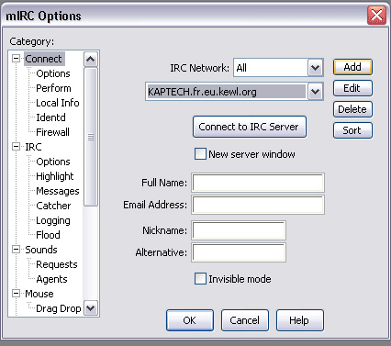Viewport: 391px width, 346px height.
Task: Select the IRC category
Action: (x=33, y=147)
